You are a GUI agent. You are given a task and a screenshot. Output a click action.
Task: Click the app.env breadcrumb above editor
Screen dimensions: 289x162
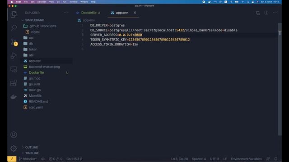[89, 20]
